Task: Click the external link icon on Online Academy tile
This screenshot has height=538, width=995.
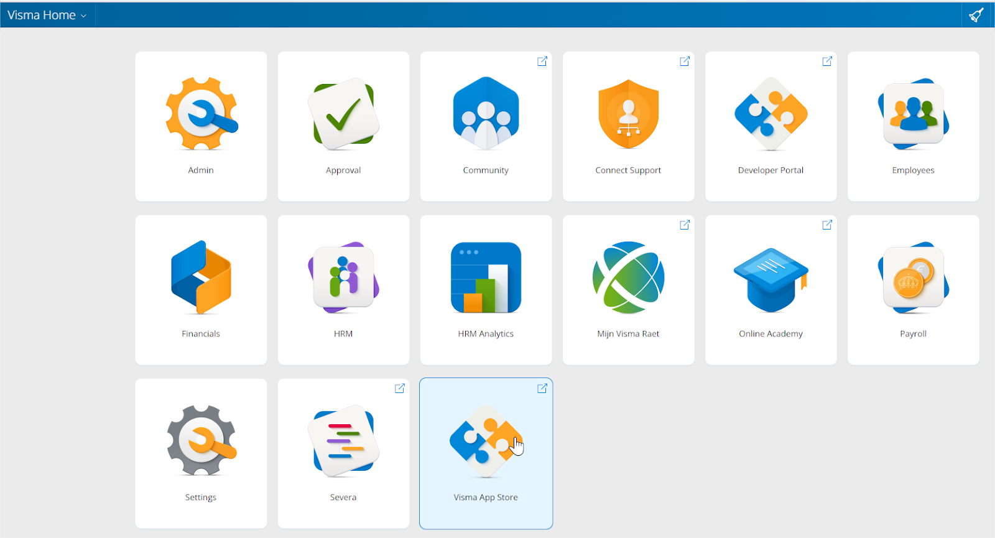Action: coord(827,225)
